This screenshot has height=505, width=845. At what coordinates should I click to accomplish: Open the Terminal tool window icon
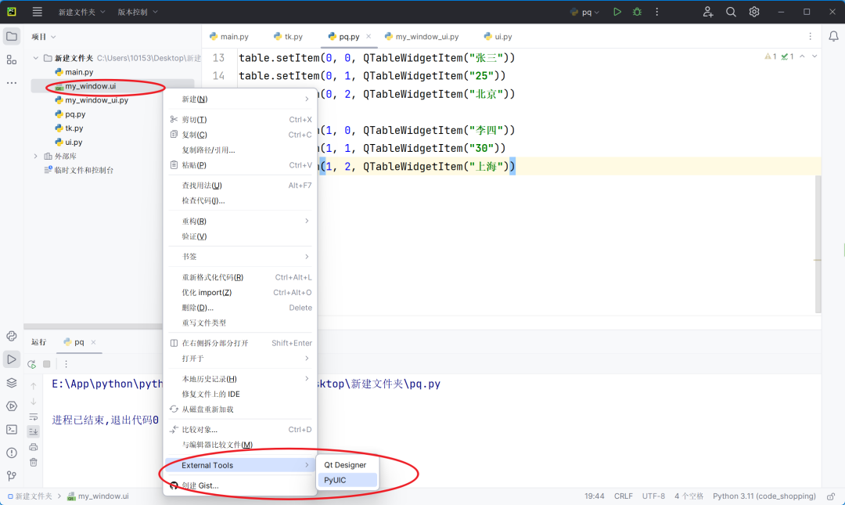click(11, 430)
